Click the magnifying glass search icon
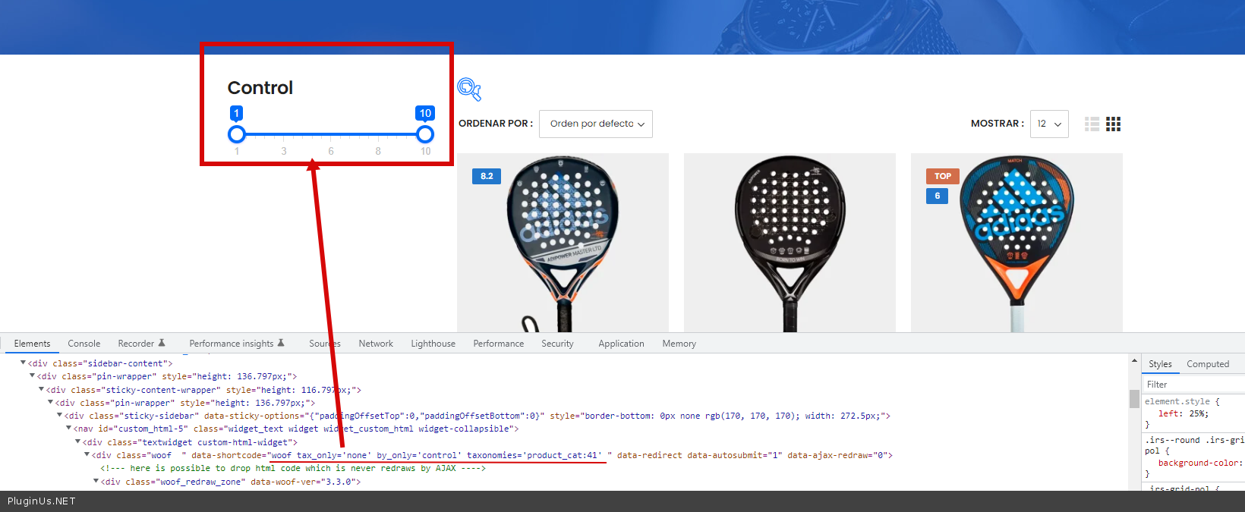1245x512 pixels. point(469,90)
